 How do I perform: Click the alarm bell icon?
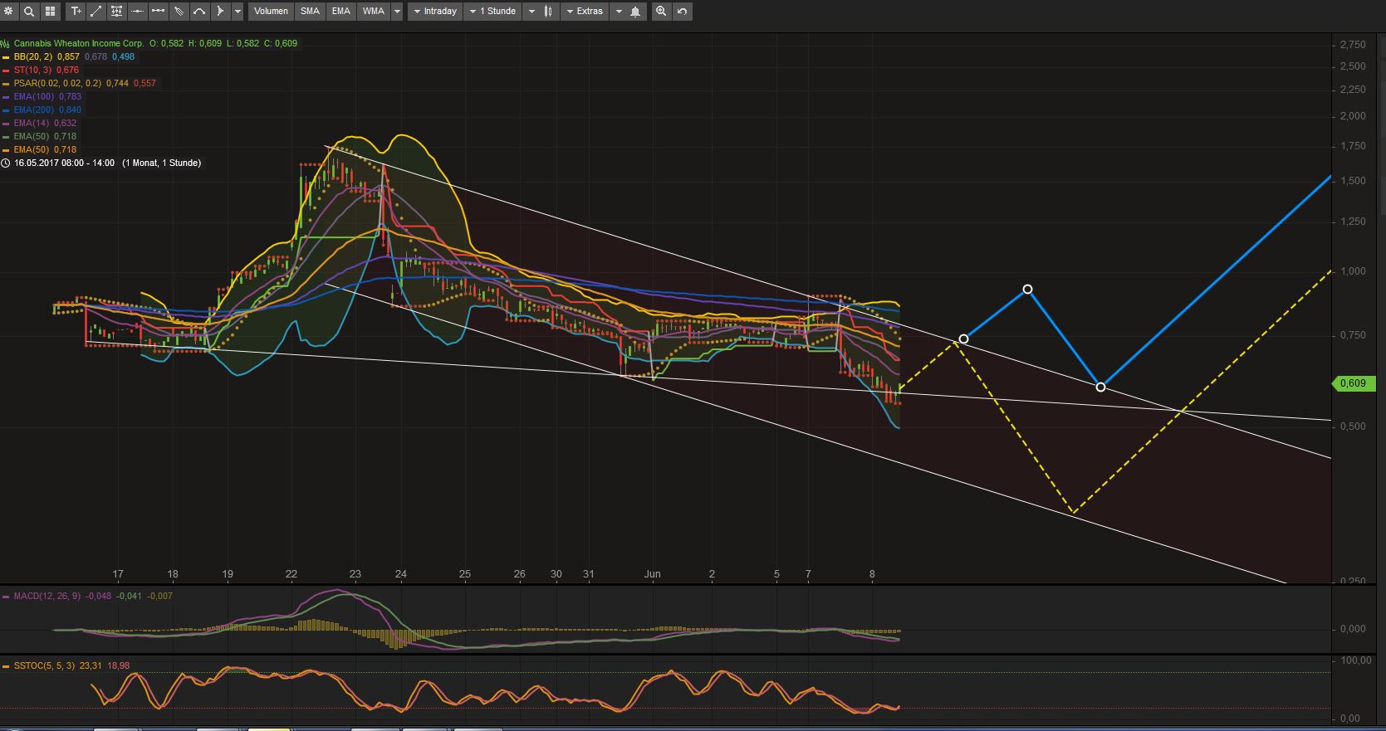pos(635,12)
